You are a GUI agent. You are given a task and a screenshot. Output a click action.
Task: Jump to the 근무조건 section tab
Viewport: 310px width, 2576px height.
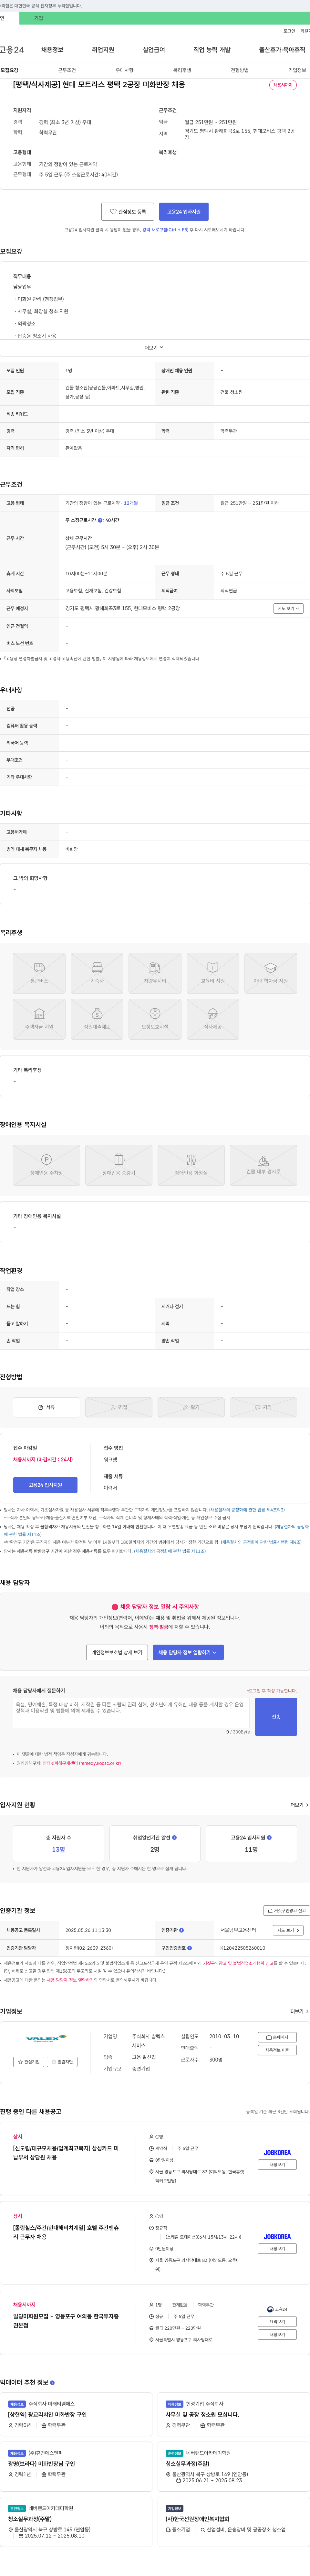click(x=67, y=70)
